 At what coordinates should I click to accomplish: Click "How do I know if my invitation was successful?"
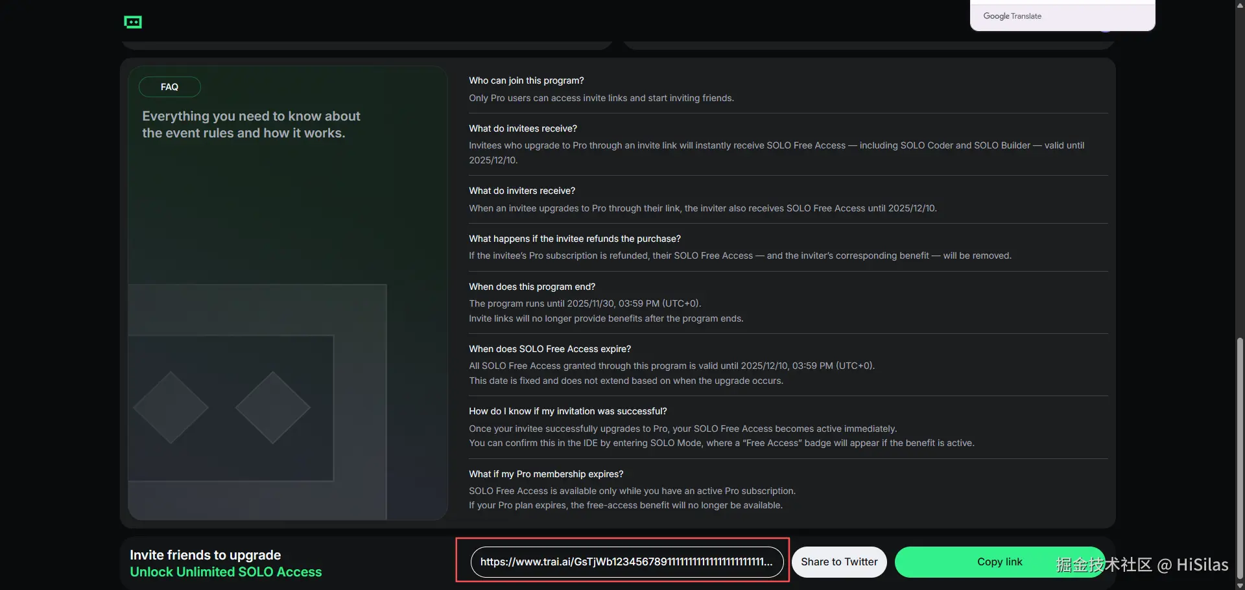[567, 411]
